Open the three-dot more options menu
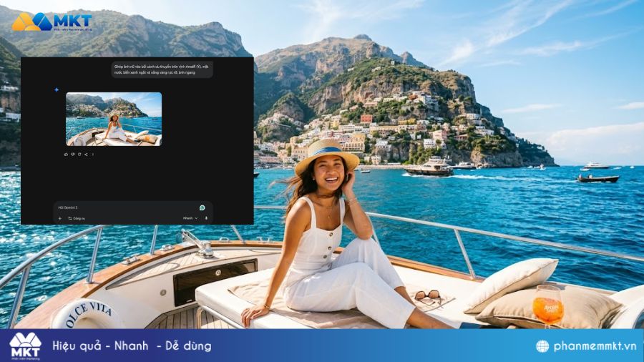 92,154
